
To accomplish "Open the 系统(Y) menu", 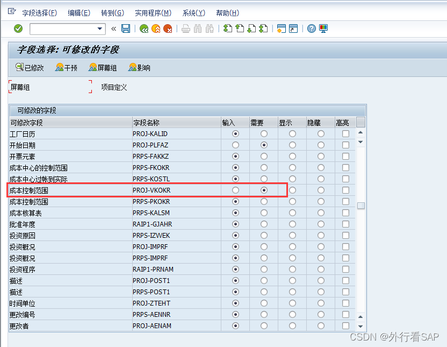I will click(194, 13).
